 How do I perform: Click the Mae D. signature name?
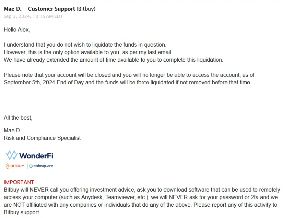(x=13, y=130)
